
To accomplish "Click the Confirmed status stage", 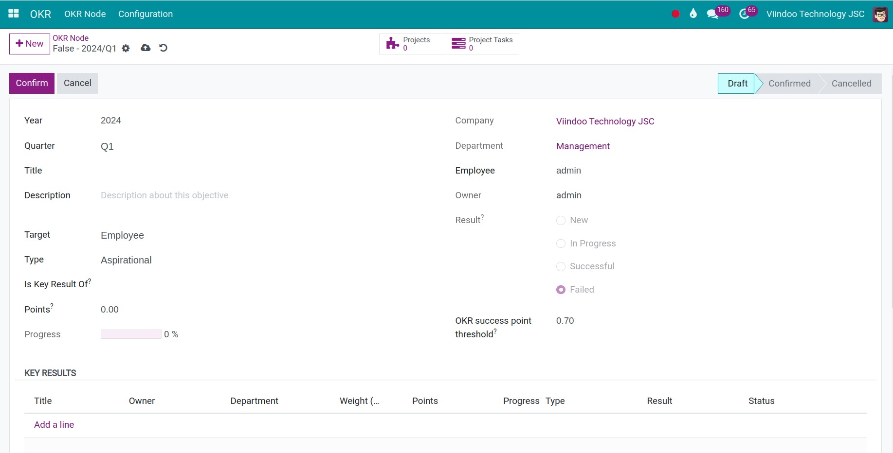I will tap(789, 84).
